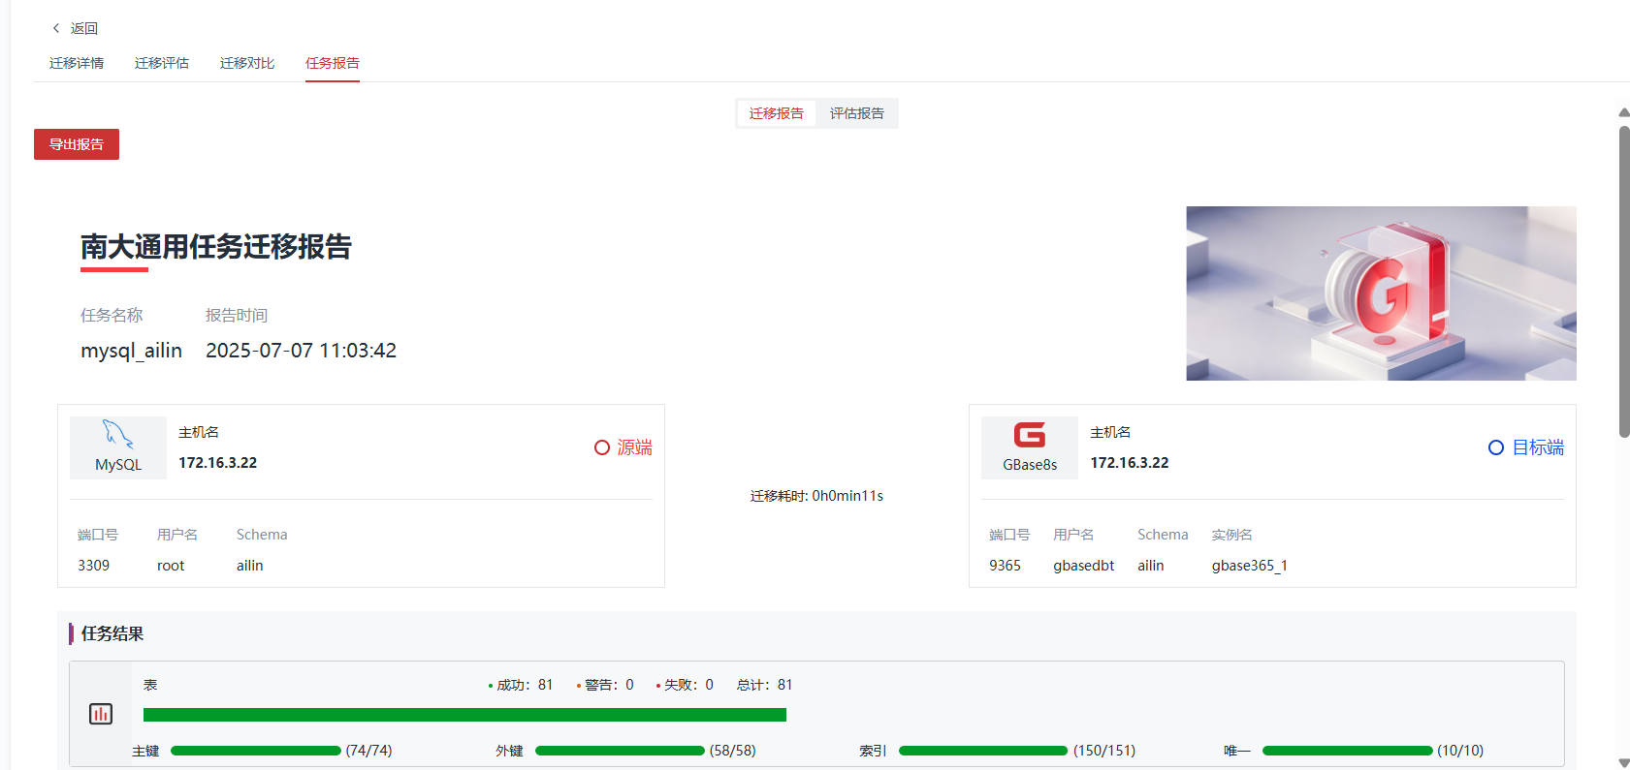Click the 主键 progress bar showing 74/74

tap(256, 751)
